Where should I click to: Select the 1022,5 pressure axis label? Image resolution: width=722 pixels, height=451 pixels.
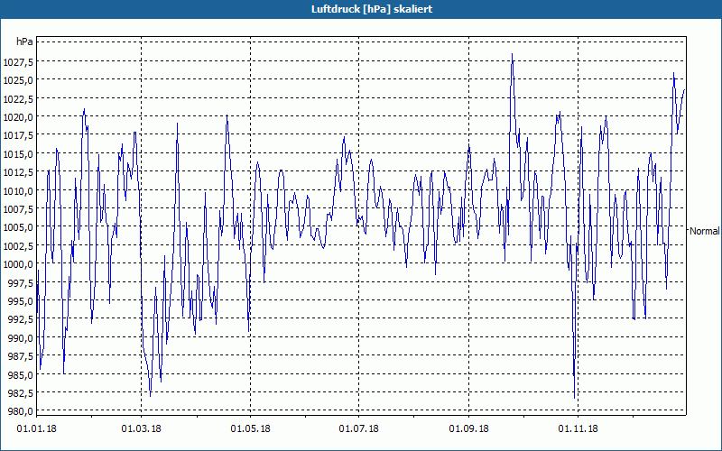pyautogui.click(x=18, y=98)
